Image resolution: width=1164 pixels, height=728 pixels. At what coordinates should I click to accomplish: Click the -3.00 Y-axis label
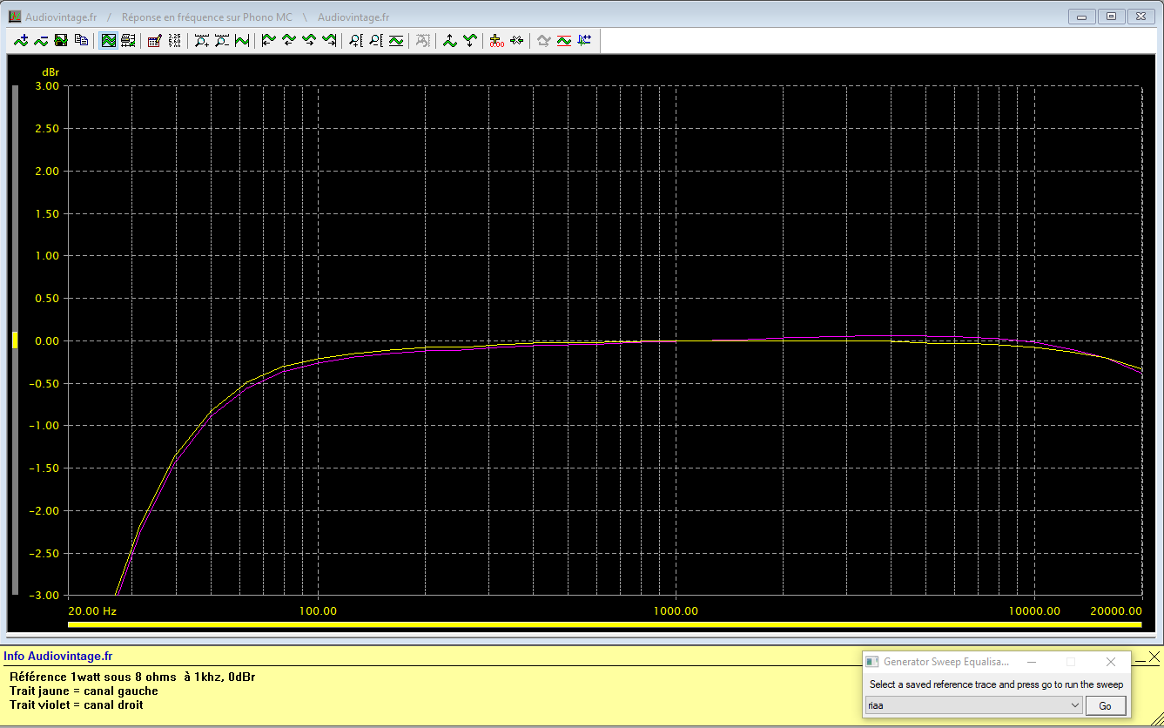45,596
